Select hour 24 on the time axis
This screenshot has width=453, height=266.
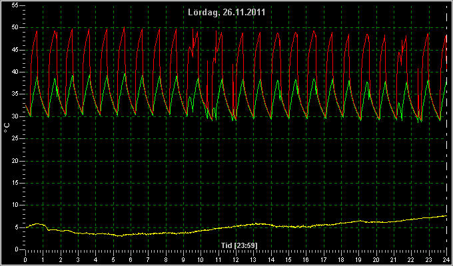(446, 259)
